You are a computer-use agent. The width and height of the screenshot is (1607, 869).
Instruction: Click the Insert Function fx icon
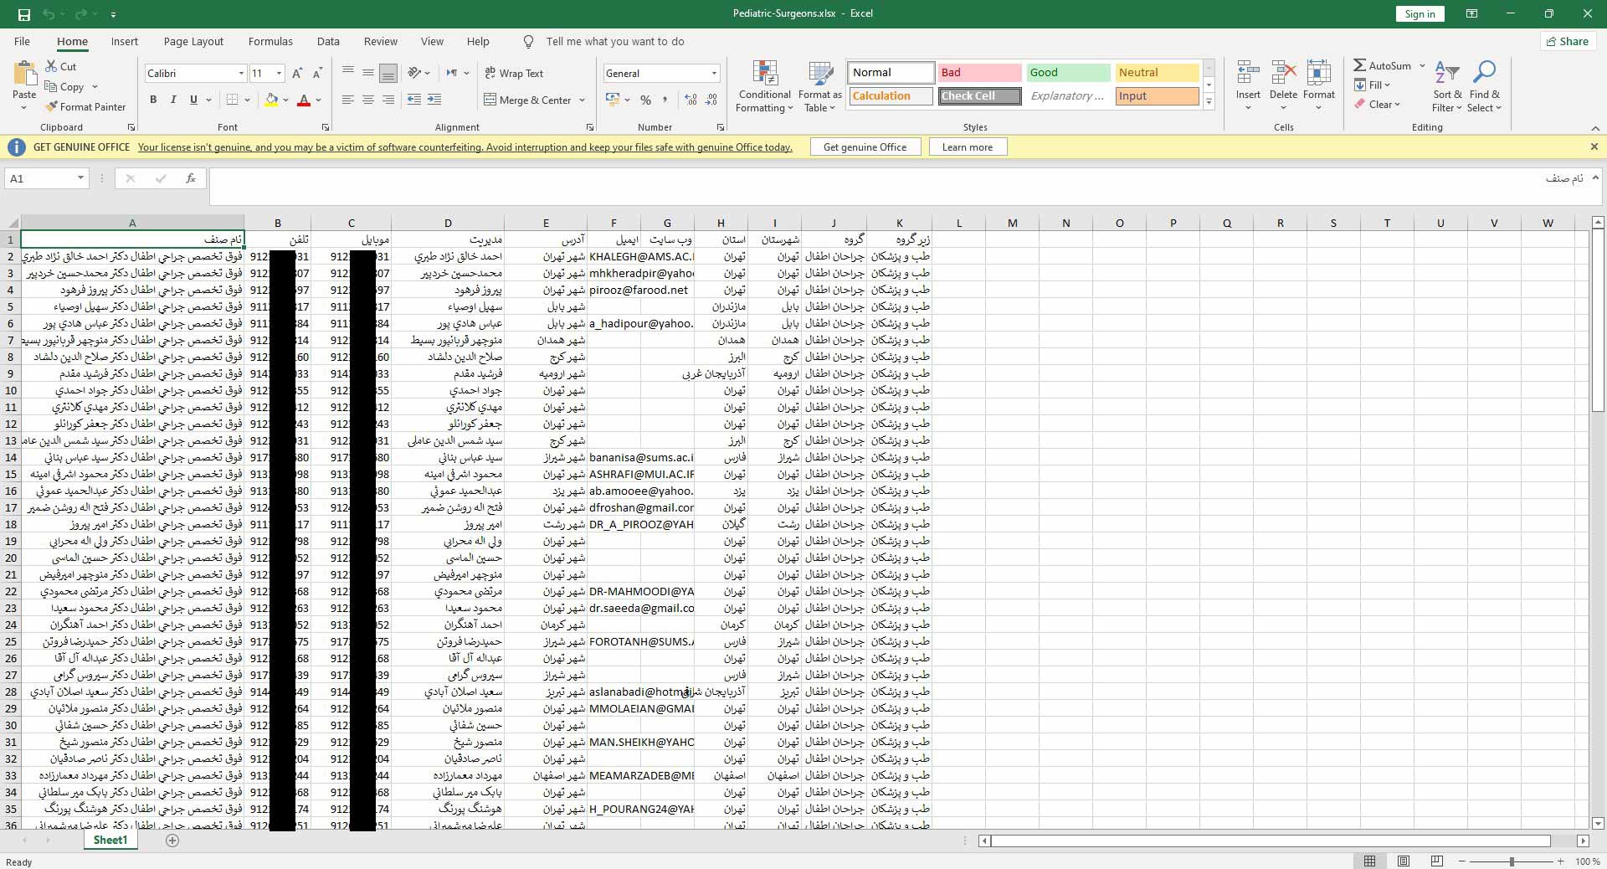click(191, 178)
